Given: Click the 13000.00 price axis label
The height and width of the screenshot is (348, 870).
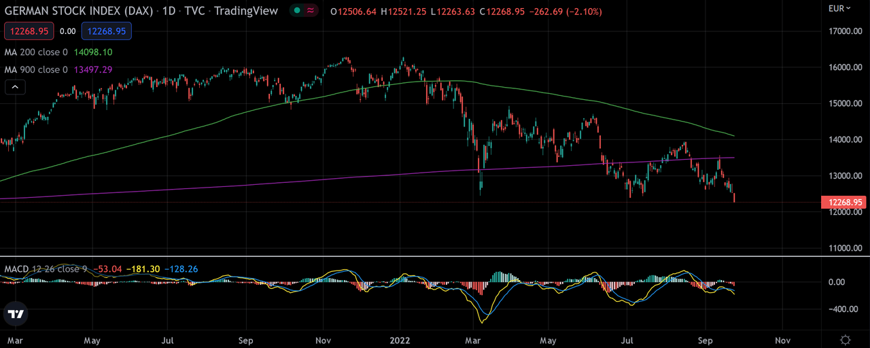Looking at the screenshot, I should [846, 176].
